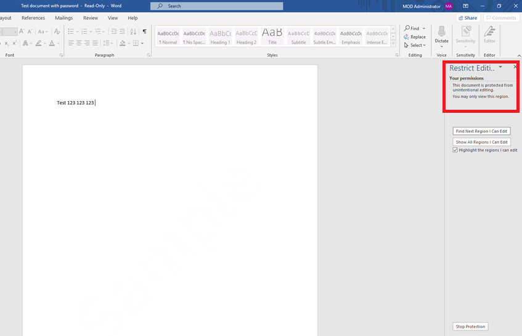
Task: Open the Editor tool
Action: click(x=489, y=35)
